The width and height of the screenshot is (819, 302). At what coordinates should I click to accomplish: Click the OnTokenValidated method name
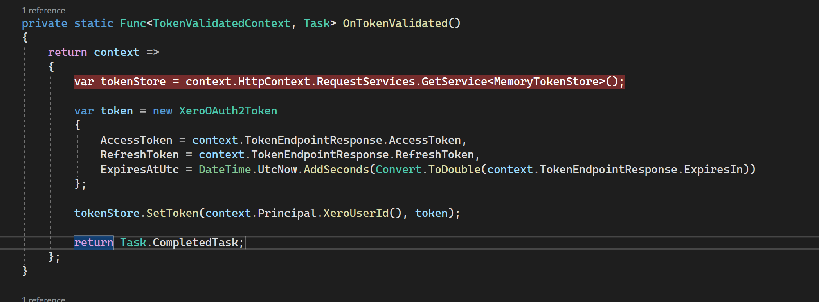point(395,23)
